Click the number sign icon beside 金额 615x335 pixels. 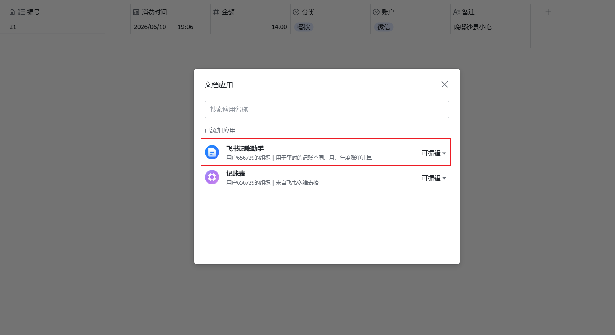point(216,12)
